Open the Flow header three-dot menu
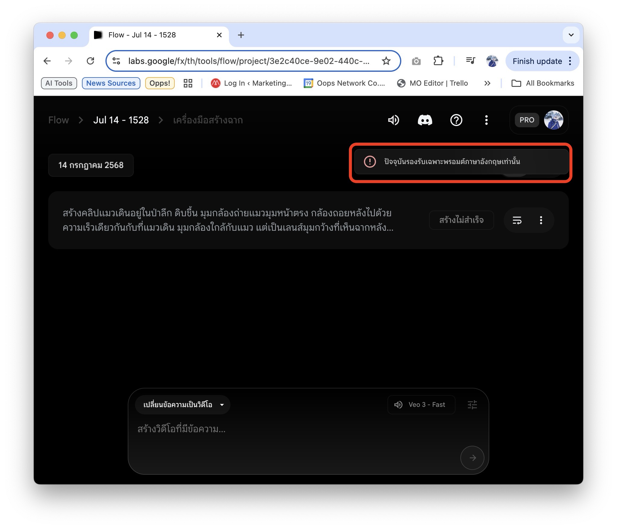617x529 pixels. [486, 120]
